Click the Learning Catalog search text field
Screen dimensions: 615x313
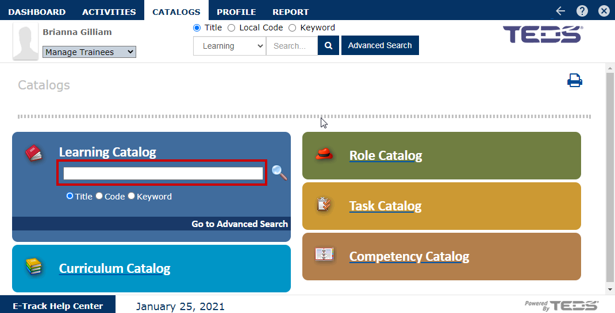(163, 173)
